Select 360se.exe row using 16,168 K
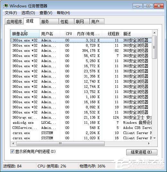Image resolution: width=167 pixels, height=172 pixels. click(81, 102)
